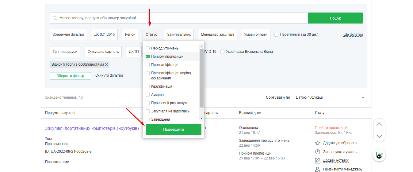Click the scroll down arrow button
Screen dimensions: 413x172
379,136
